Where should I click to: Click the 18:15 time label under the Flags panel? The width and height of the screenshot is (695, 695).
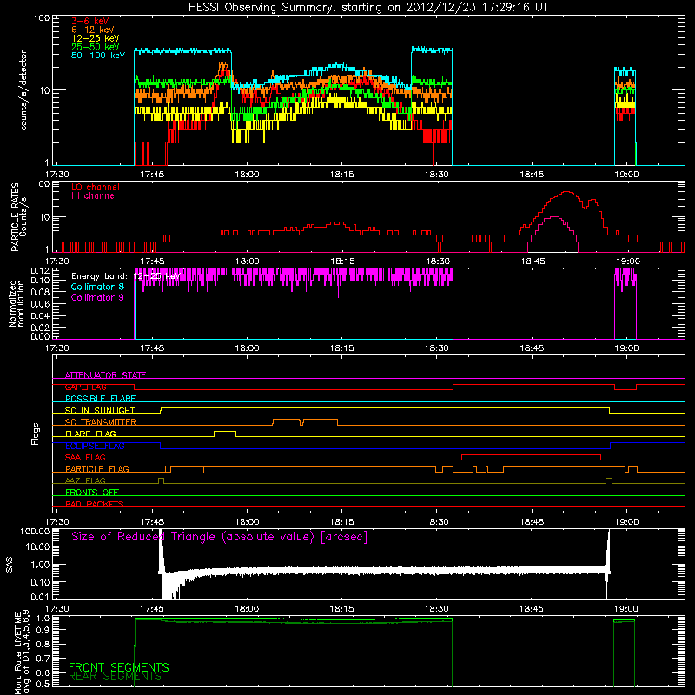pos(341,522)
